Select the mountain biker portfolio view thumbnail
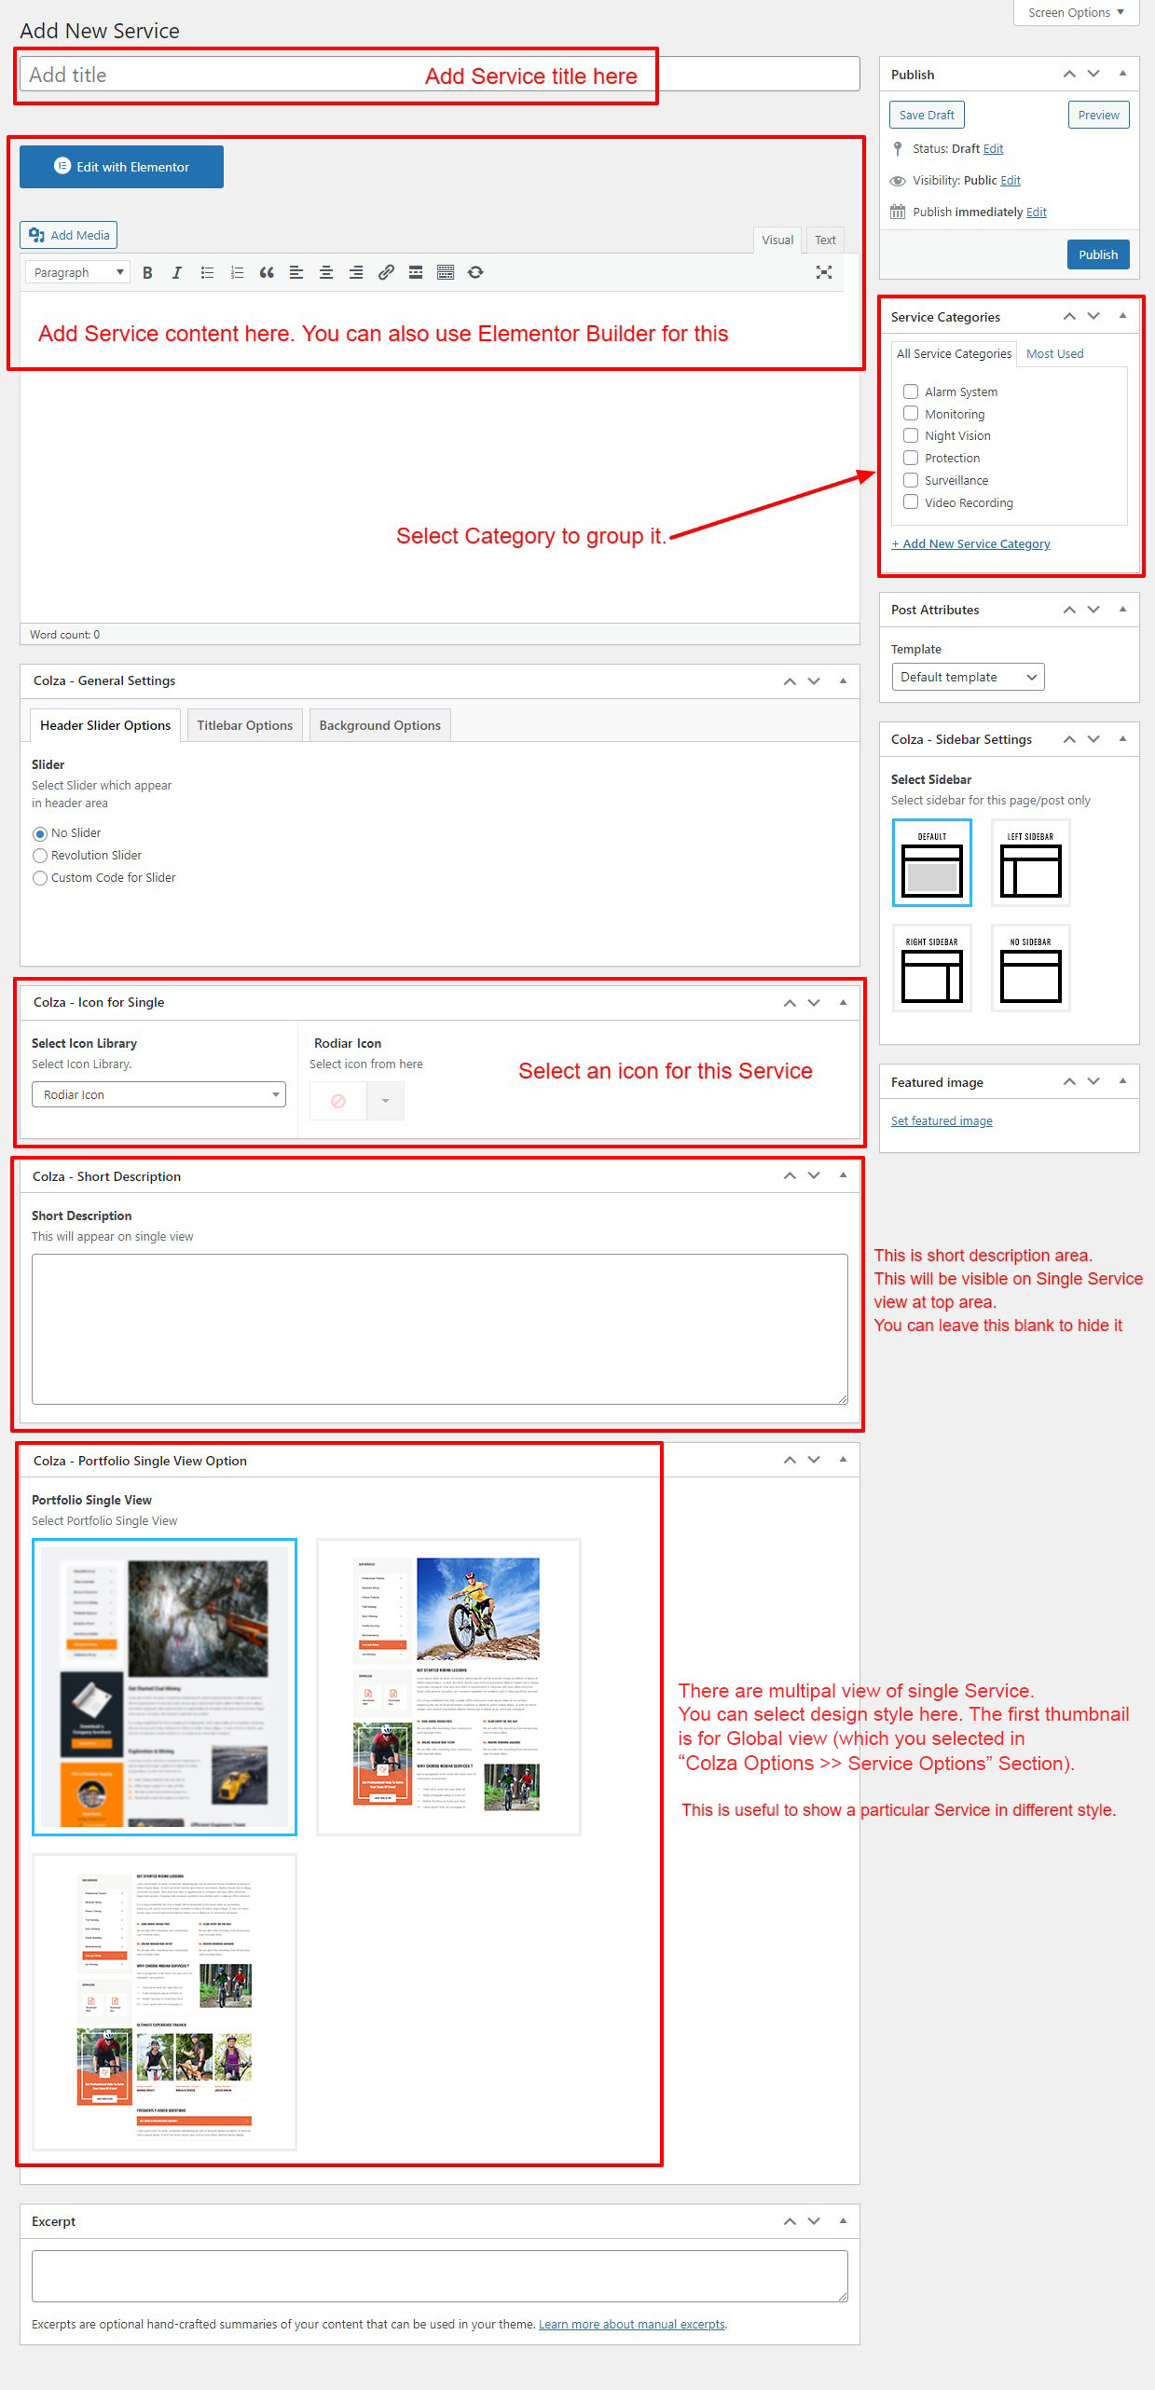 pos(448,1686)
